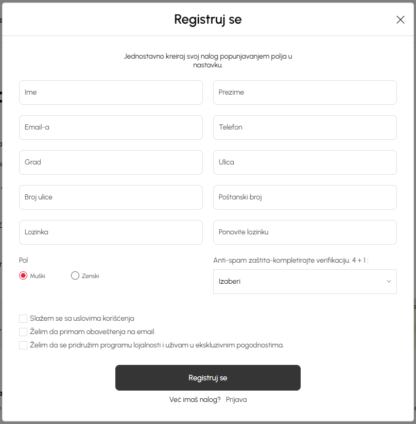The width and height of the screenshot is (416, 424).
Task: Follow the Prijava link
Action: [x=236, y=400]
